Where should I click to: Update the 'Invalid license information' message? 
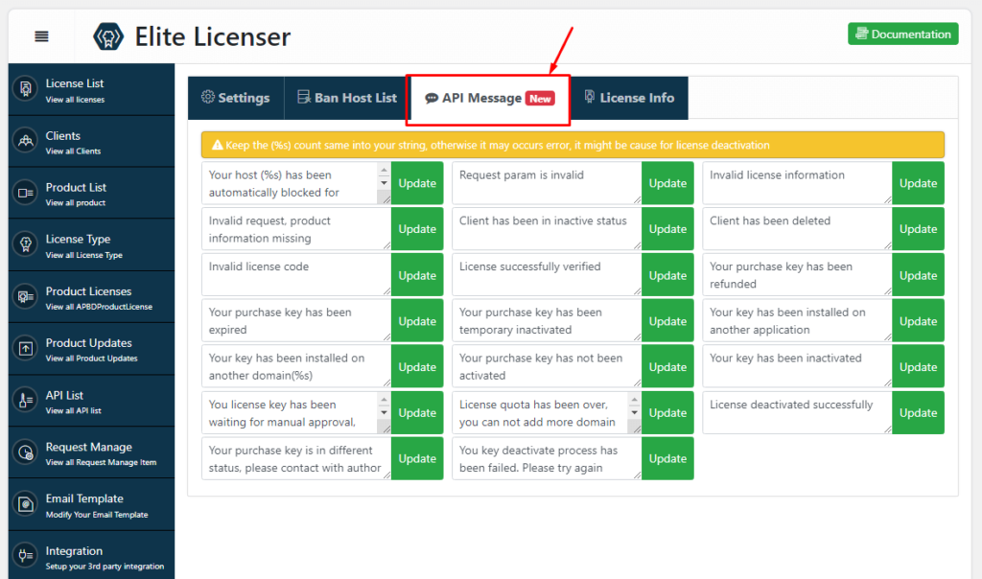[918, 183]
